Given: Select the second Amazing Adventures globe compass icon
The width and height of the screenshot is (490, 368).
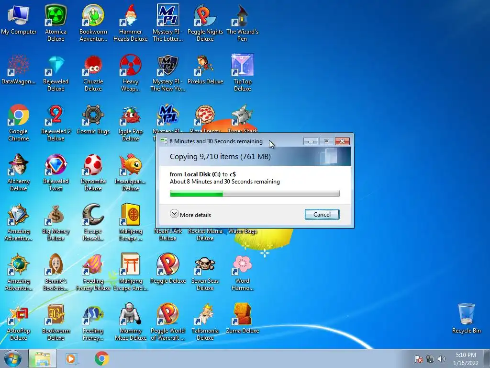Looking at the screenshot, I should pos(19,272).
